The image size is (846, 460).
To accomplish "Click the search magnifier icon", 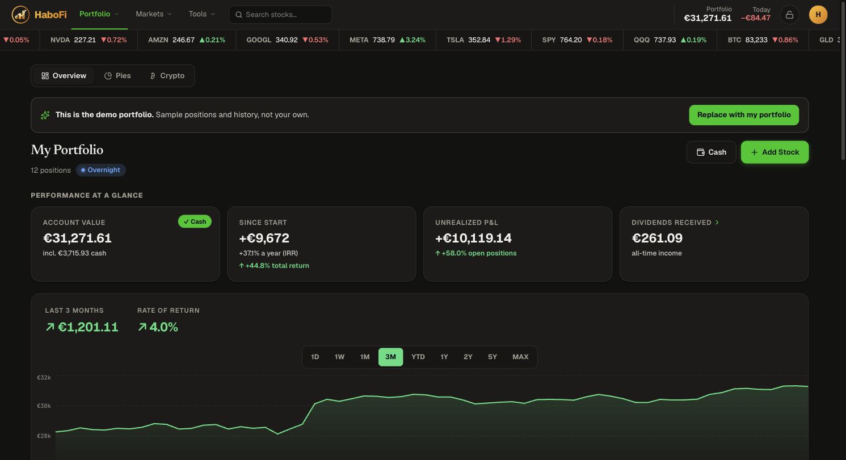I will [x=239, y=15].
